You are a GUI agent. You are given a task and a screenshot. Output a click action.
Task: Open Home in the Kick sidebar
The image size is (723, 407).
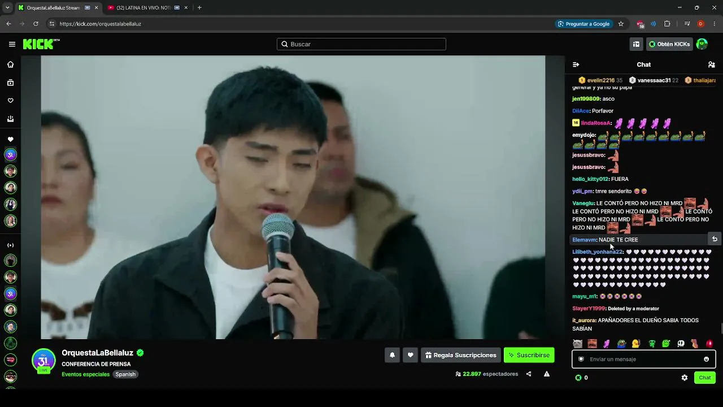coord(10,64)
